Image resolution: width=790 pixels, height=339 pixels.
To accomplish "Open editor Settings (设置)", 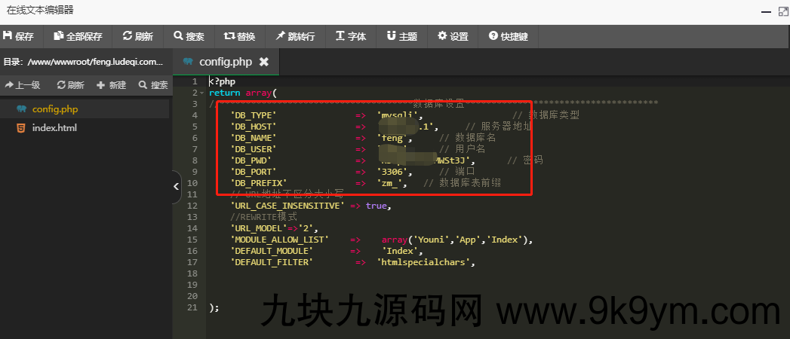I will pyautogui.click(x=453, y=36).
